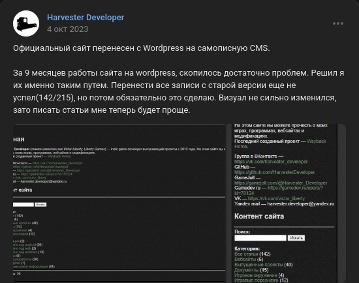The width and height of the screenshot is (359, 283).
Task: Open Выпущенные проекты (40) category in right screenshot
Action: [264, 265]
